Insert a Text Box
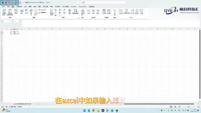The height and width of the screenshot is (113, 201). pos(121,12)
